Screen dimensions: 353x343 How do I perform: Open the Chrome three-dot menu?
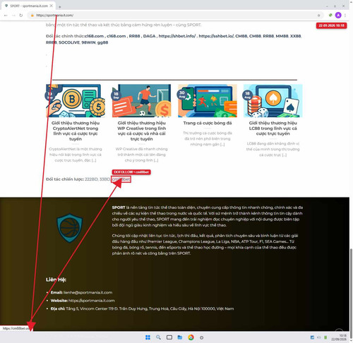pos(345,16)
